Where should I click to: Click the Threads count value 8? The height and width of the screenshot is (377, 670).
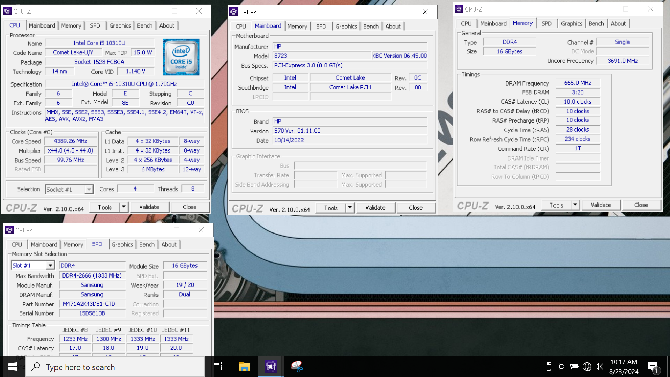coord(193,189)
